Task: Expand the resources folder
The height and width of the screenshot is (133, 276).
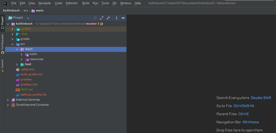Action: [22, 60]
